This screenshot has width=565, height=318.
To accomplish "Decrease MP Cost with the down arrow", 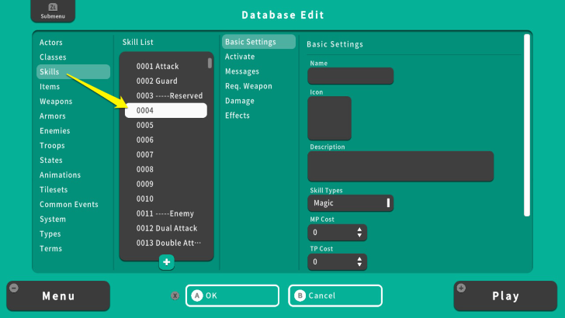I will pyautogui.click(x=359, y=236).
